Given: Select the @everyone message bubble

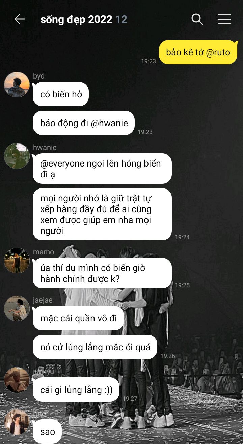Looking at the screenshot, I should point(102,169).
